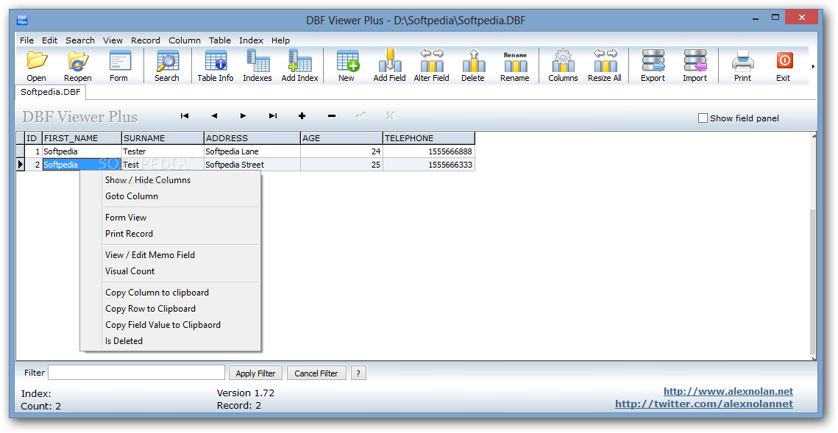The width and height of the screenshot is (838, 433).
Task: Click the TELEPHONE column header
Action: (x=429, y=138)
